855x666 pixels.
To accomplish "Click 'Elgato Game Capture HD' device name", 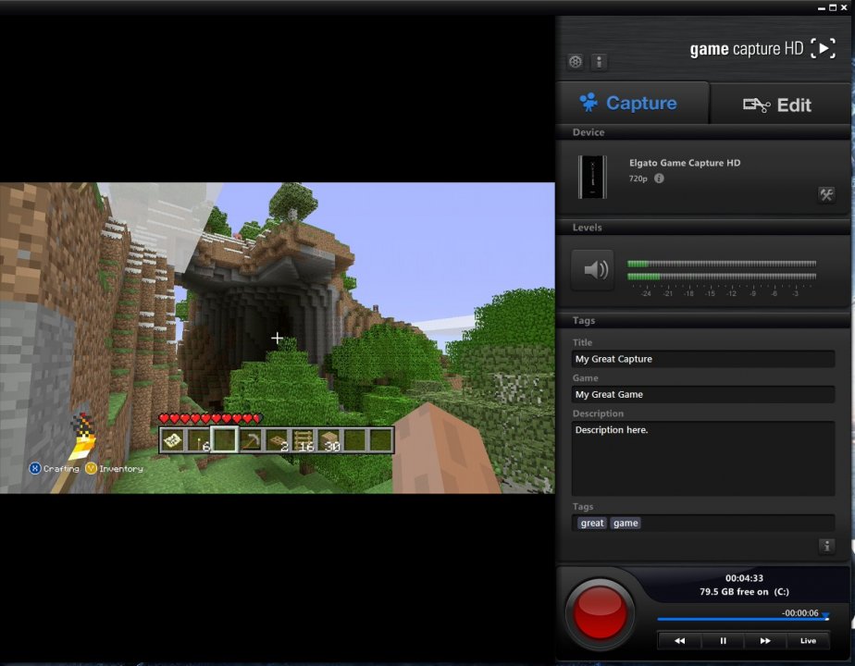I will pyautogui.click(x=685, y=163).
